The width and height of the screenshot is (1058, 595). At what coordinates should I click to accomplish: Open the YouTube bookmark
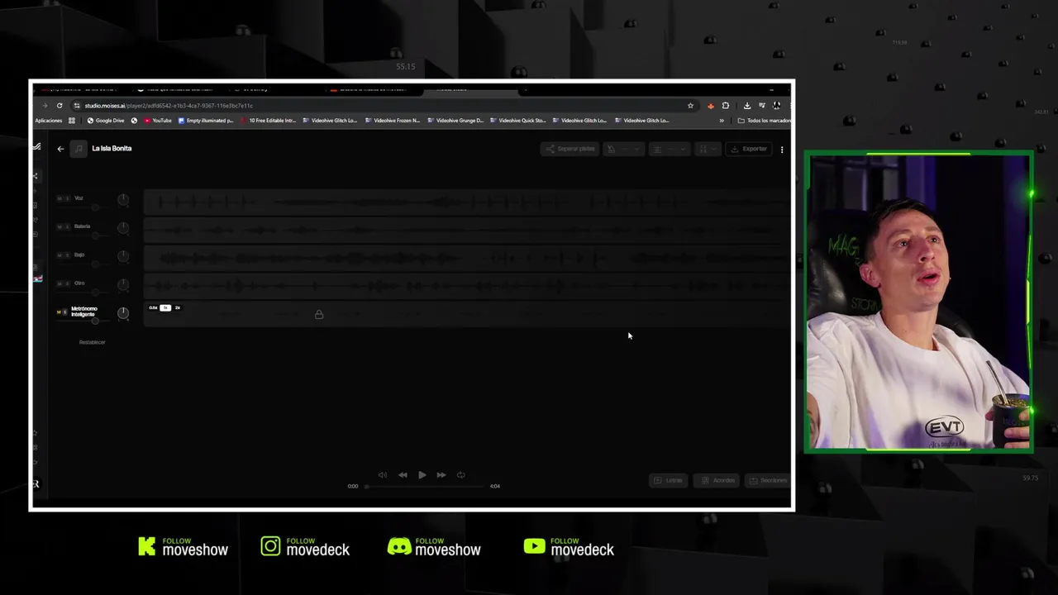(158, 121)
